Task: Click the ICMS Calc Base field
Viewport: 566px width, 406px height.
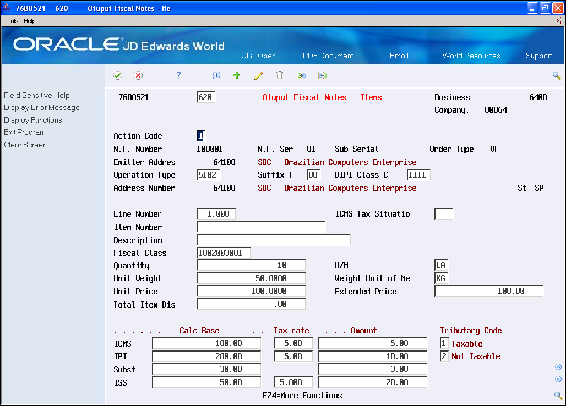Action: 206,343
